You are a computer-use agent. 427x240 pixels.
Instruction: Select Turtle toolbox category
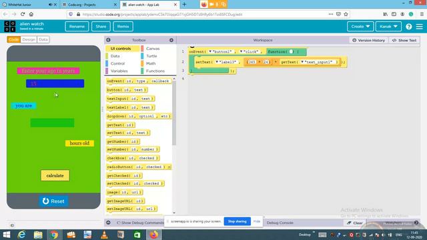click(158, 56)
